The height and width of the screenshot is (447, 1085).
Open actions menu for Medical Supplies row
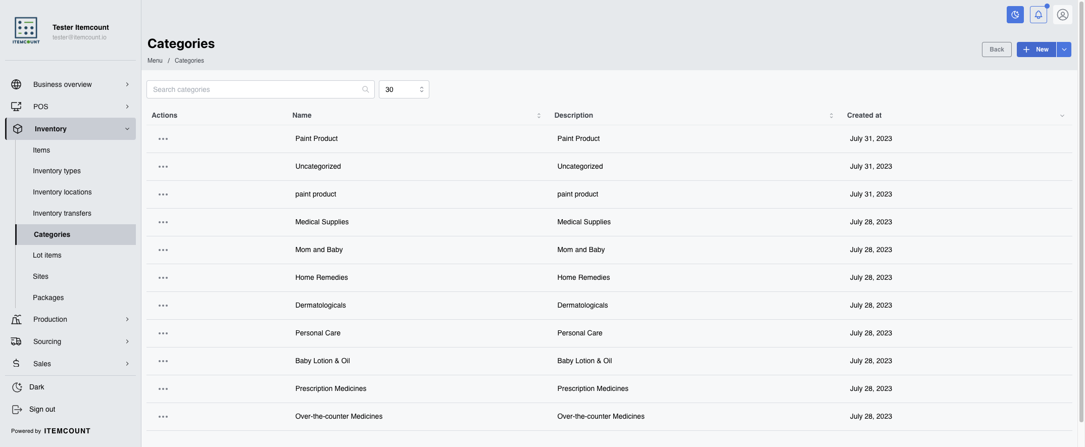click(163, 222)
